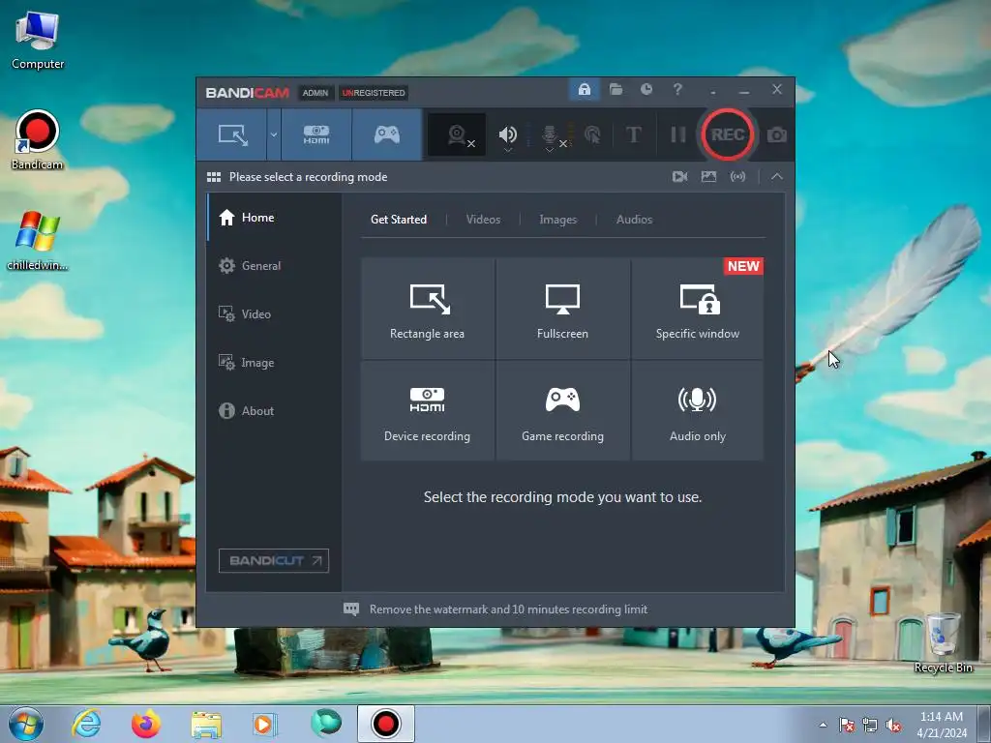This screenshot has width=991, height=743.
Task: Choose the Device recording tile
Action: tap(427, 410)
